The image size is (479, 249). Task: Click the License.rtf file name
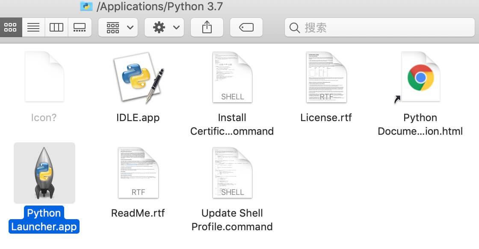point(326,118)
